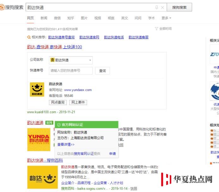
Task: Click the microphone voice search icon
Action: coord(157,7)
